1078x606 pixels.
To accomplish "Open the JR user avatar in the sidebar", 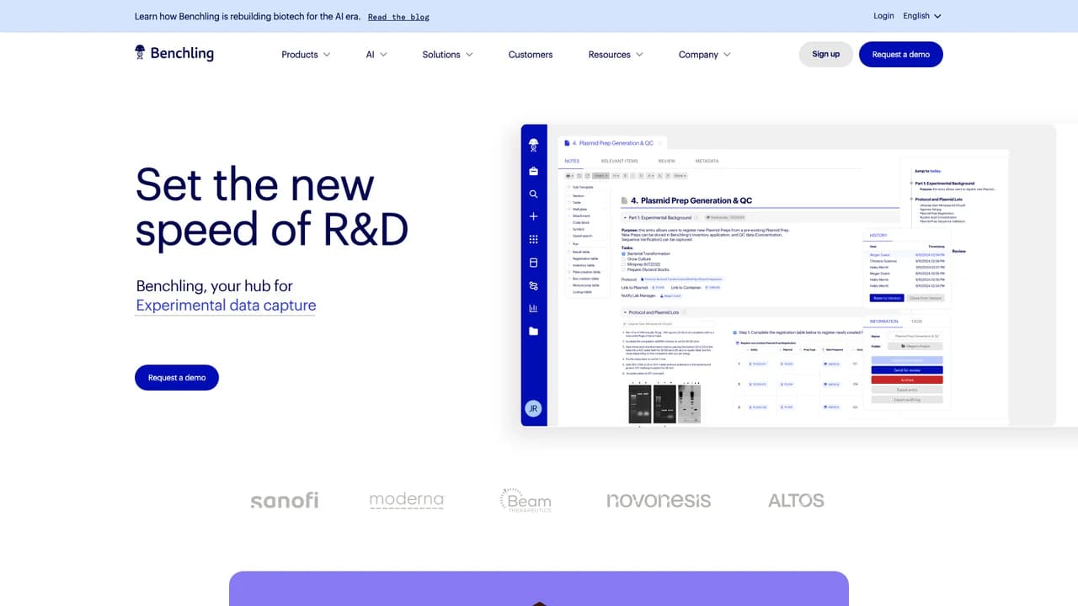I will tap(532, 408).
